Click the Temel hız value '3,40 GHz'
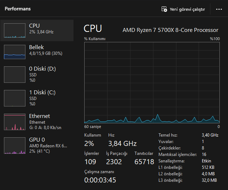 [x=210, y=135]
